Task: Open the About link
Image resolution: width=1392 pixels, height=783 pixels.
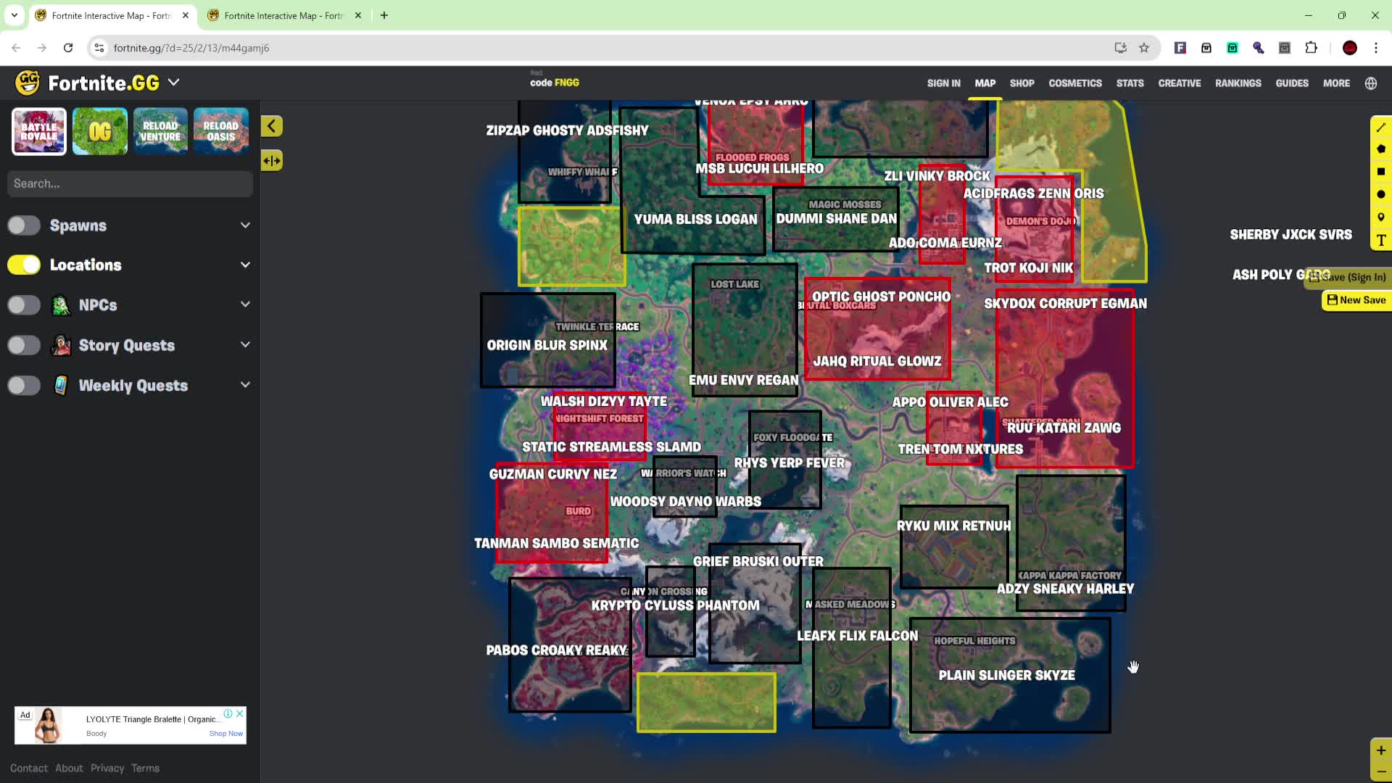Action: 69,768
